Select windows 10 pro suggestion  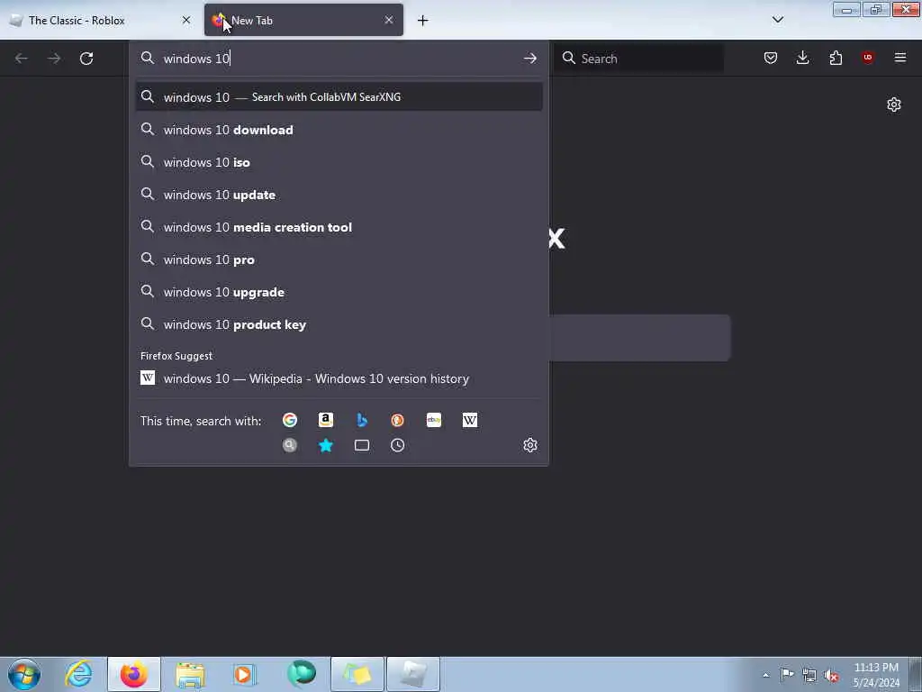tap(339, 259)
